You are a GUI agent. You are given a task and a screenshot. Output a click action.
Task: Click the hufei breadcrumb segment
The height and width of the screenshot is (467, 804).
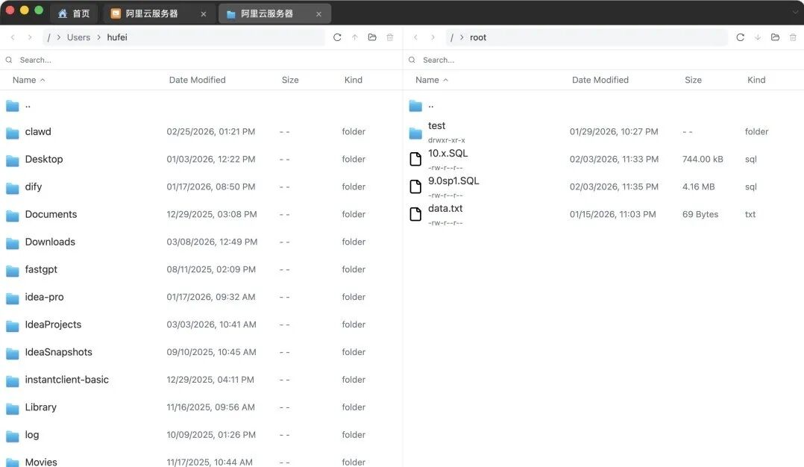[x=117, y=37]
